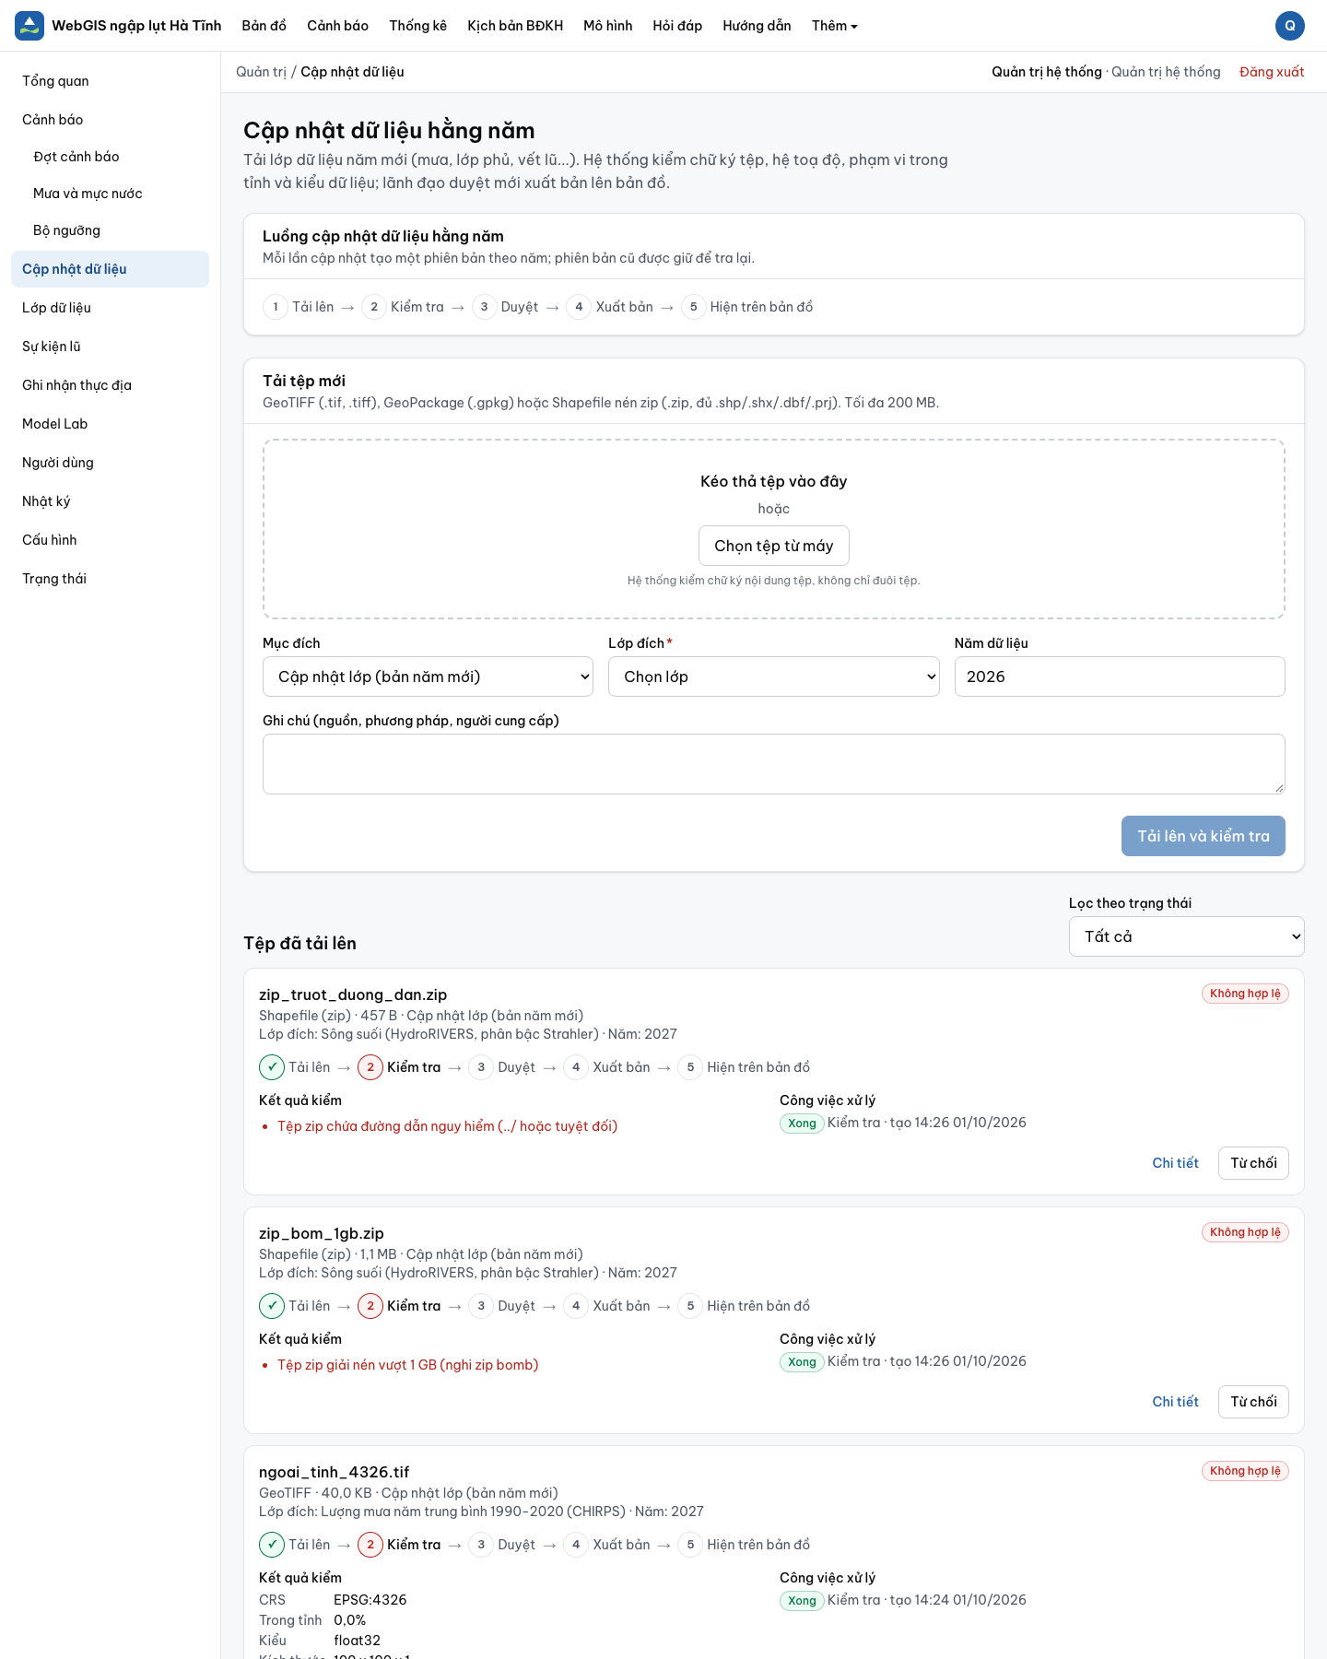Open Người dùng in the sidebar
This screenshot has height=1659, width=1327.
click(110, 463)
